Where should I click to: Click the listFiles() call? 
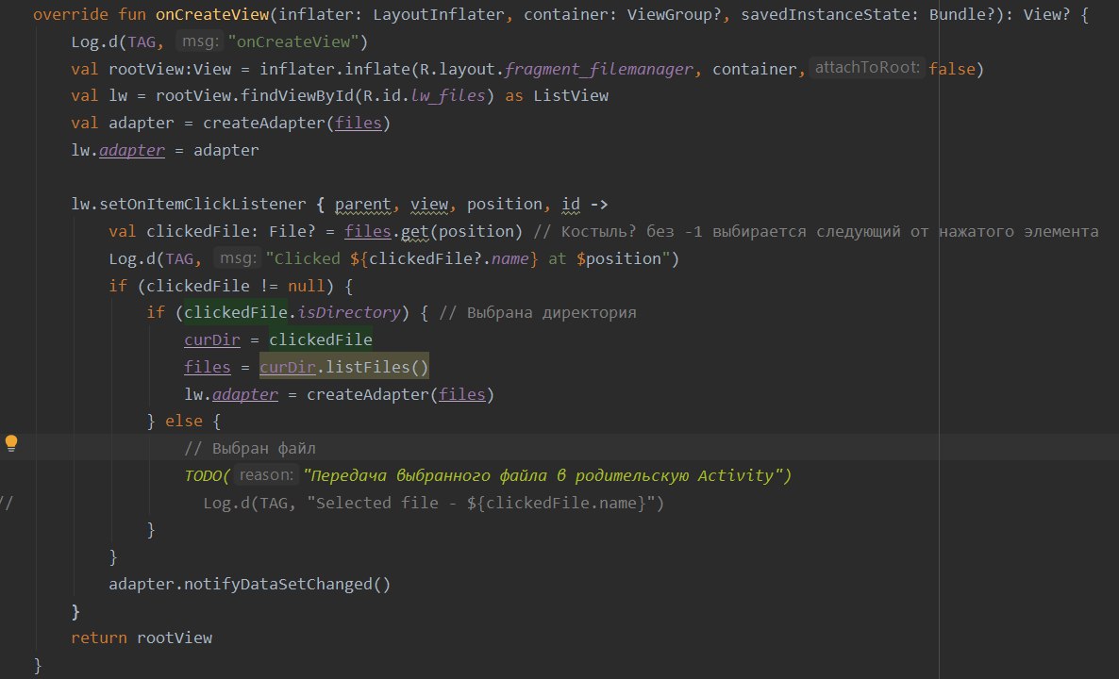pyautogui.click(x=376, y=367)
